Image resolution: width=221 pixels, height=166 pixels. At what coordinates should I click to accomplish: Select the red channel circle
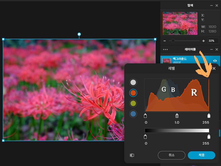tap(133, 93)
